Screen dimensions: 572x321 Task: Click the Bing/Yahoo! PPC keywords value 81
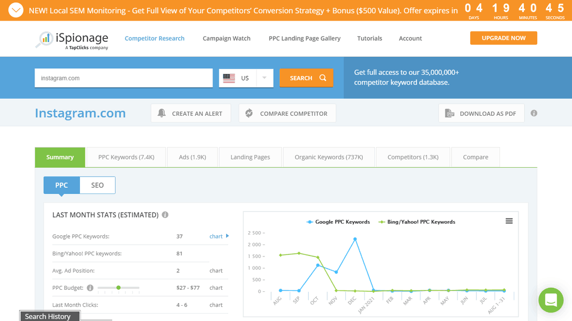pos(180,254)
